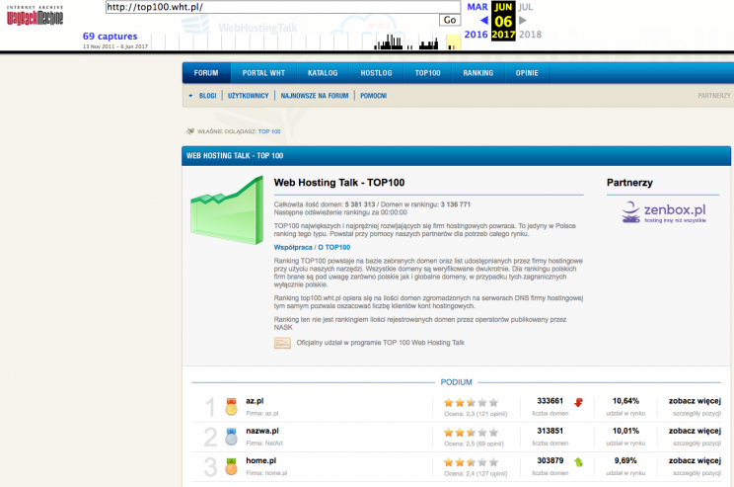Click the Web Hosting Talk - TOP100 heading

point(339,183)
